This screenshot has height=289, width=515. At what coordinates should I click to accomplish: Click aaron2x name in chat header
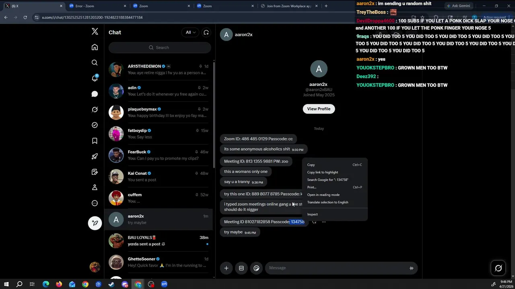click(x=243, y=35)
